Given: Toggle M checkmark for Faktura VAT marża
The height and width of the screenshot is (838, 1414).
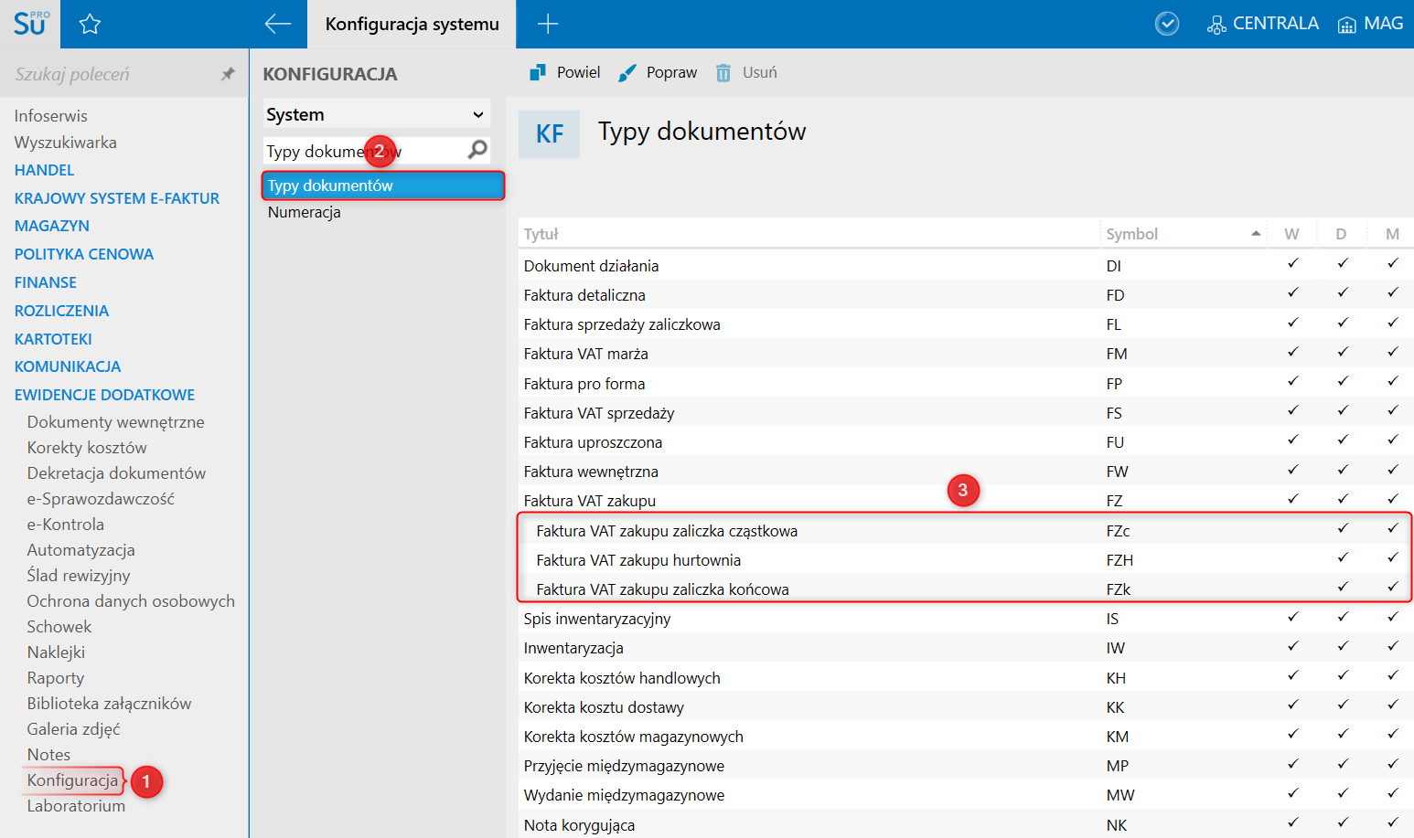Looking at the screenshot, I should point(1392,351).
